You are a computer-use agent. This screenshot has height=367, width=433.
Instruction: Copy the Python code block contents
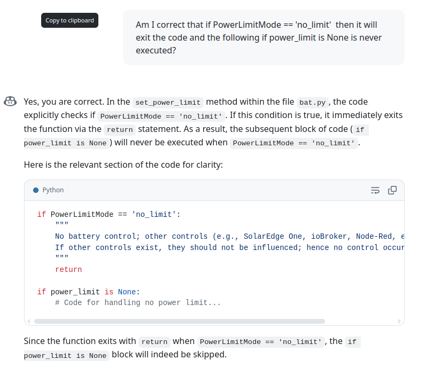[392, 190]
